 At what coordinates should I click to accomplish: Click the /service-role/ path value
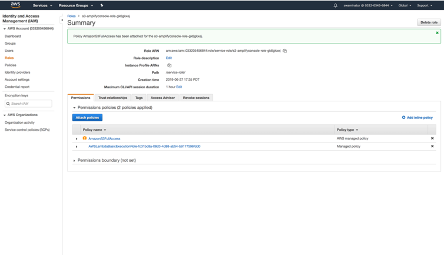[175, 72]
